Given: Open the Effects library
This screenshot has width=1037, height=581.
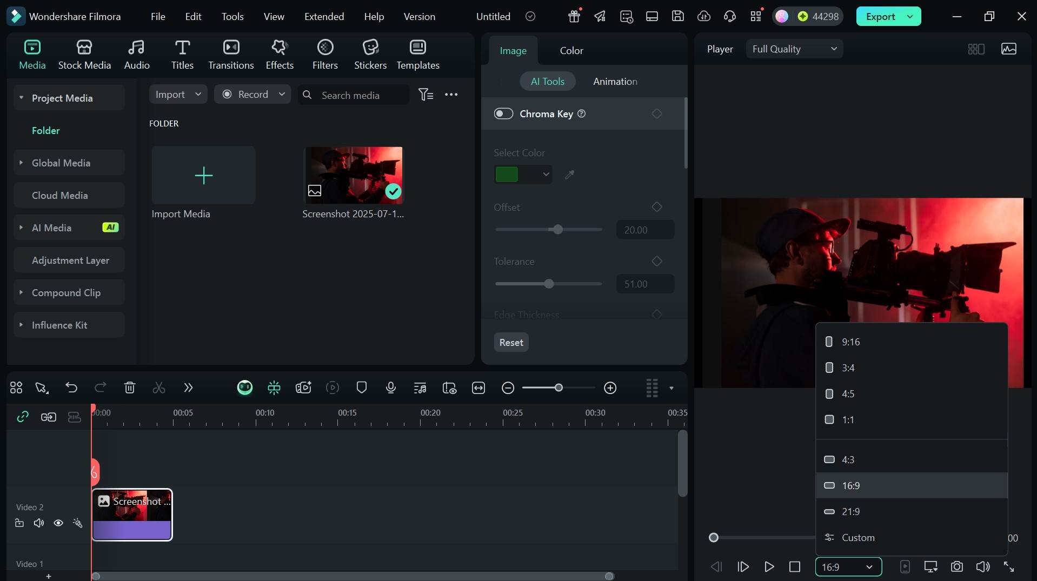Looking at the screenshot, I should 280,55.
